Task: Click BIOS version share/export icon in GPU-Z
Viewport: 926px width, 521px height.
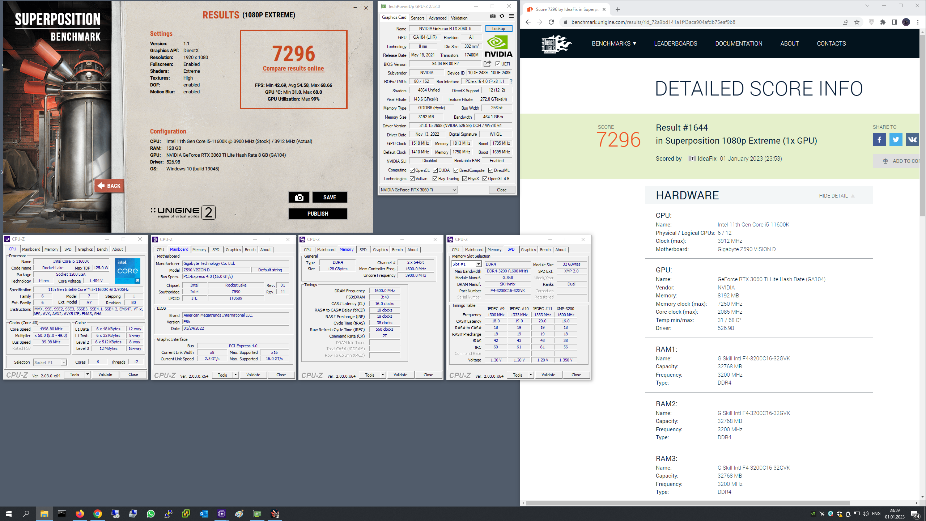Action: [x=487, y=64]
